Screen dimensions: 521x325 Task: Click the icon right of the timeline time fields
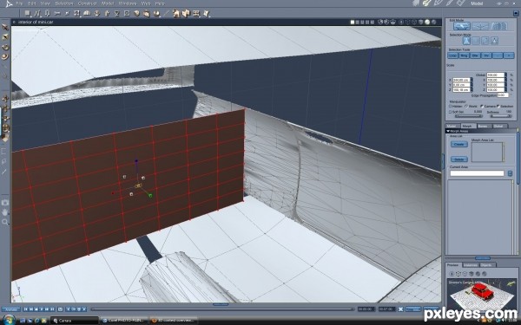click(x=401, y=309)
